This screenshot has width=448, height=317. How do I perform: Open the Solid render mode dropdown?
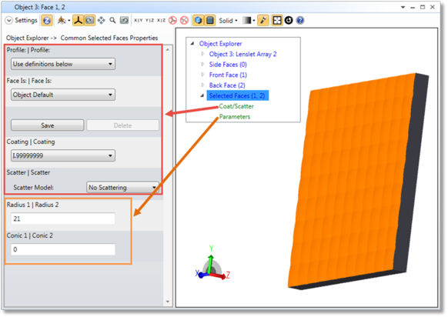click(228, 21)
